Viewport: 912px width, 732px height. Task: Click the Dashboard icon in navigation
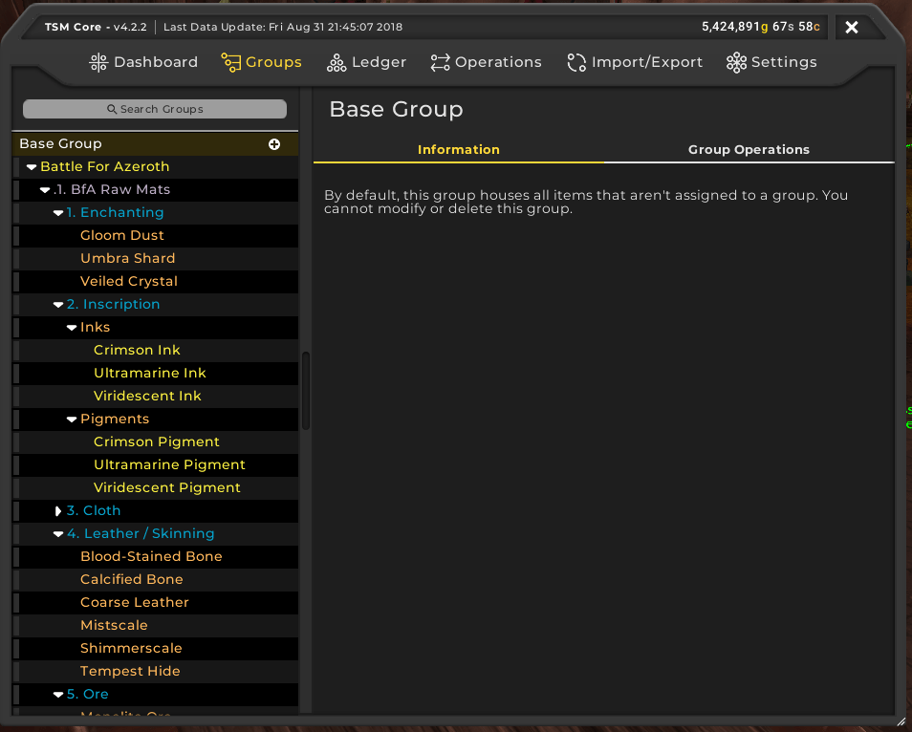(98, 62)
